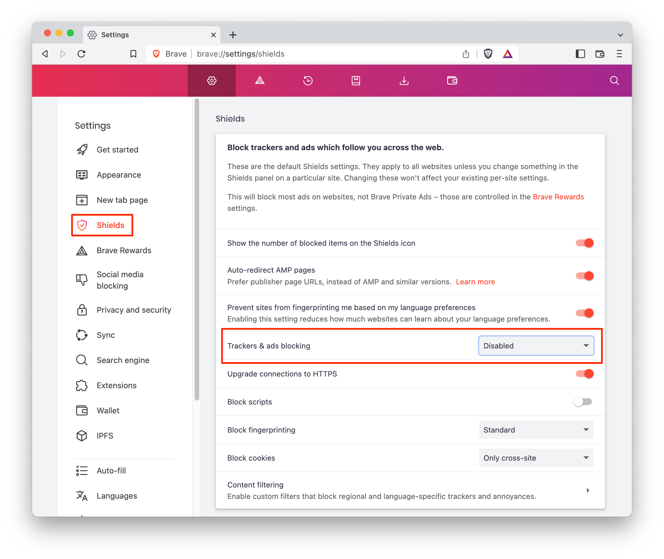This screenshot has width=664, height=559.
Task: Expand Content filtering section
Action: point(410,491)
